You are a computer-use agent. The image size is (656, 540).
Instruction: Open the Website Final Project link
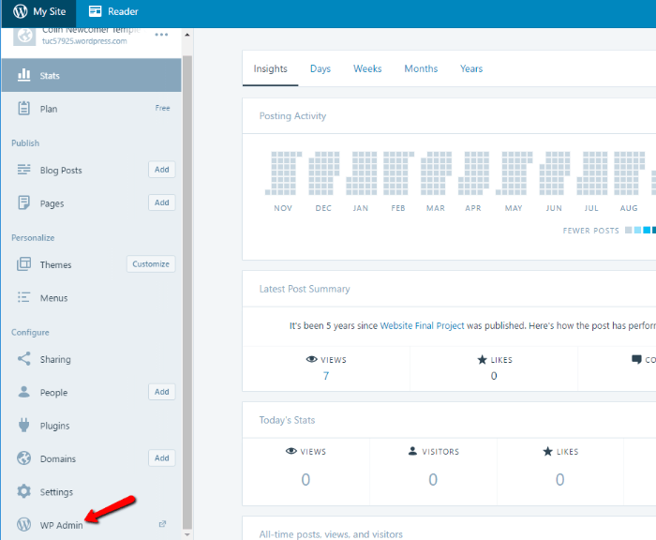pyautogui.click(x=422, y=325)
